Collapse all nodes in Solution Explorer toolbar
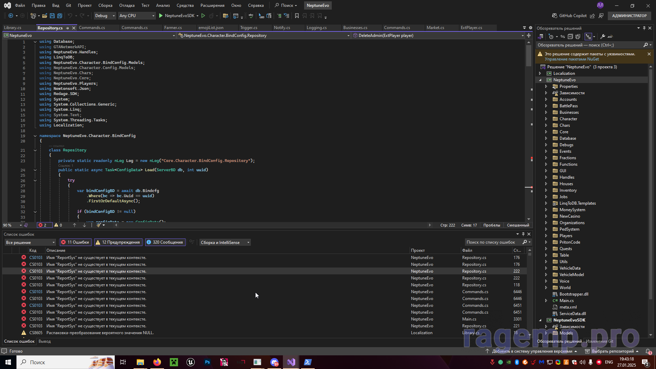The height and width of the screenshot is (369, 656). 570,37
